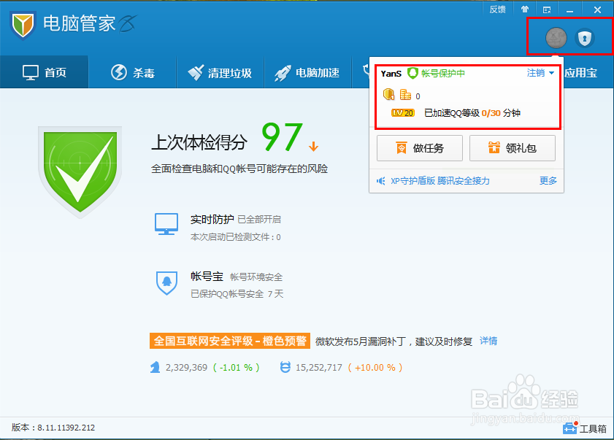Open 帐号宝 帐号环境安全 entry

tap(237, 277)
